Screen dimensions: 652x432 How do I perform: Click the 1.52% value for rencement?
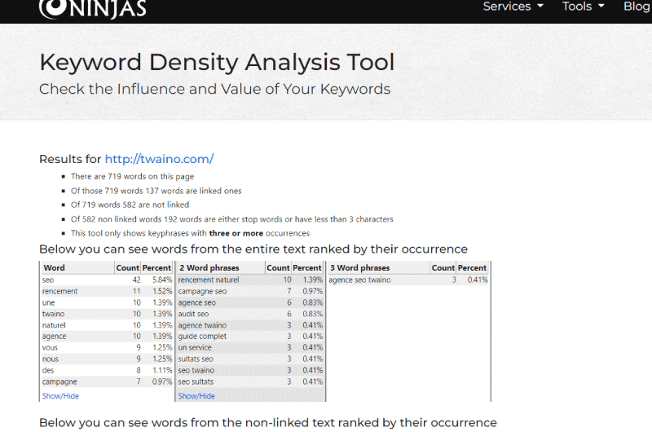pos(162,292)
